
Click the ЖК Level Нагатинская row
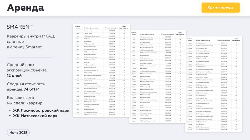[158, 81]
